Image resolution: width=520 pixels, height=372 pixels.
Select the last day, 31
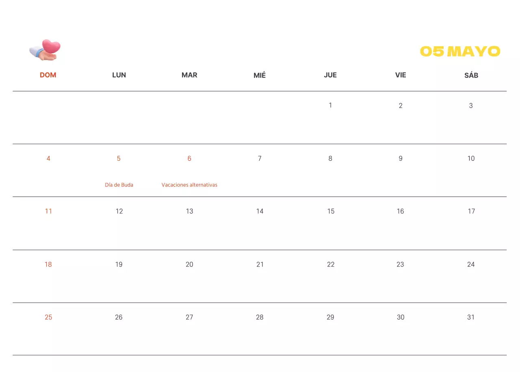tap(471, 317)
